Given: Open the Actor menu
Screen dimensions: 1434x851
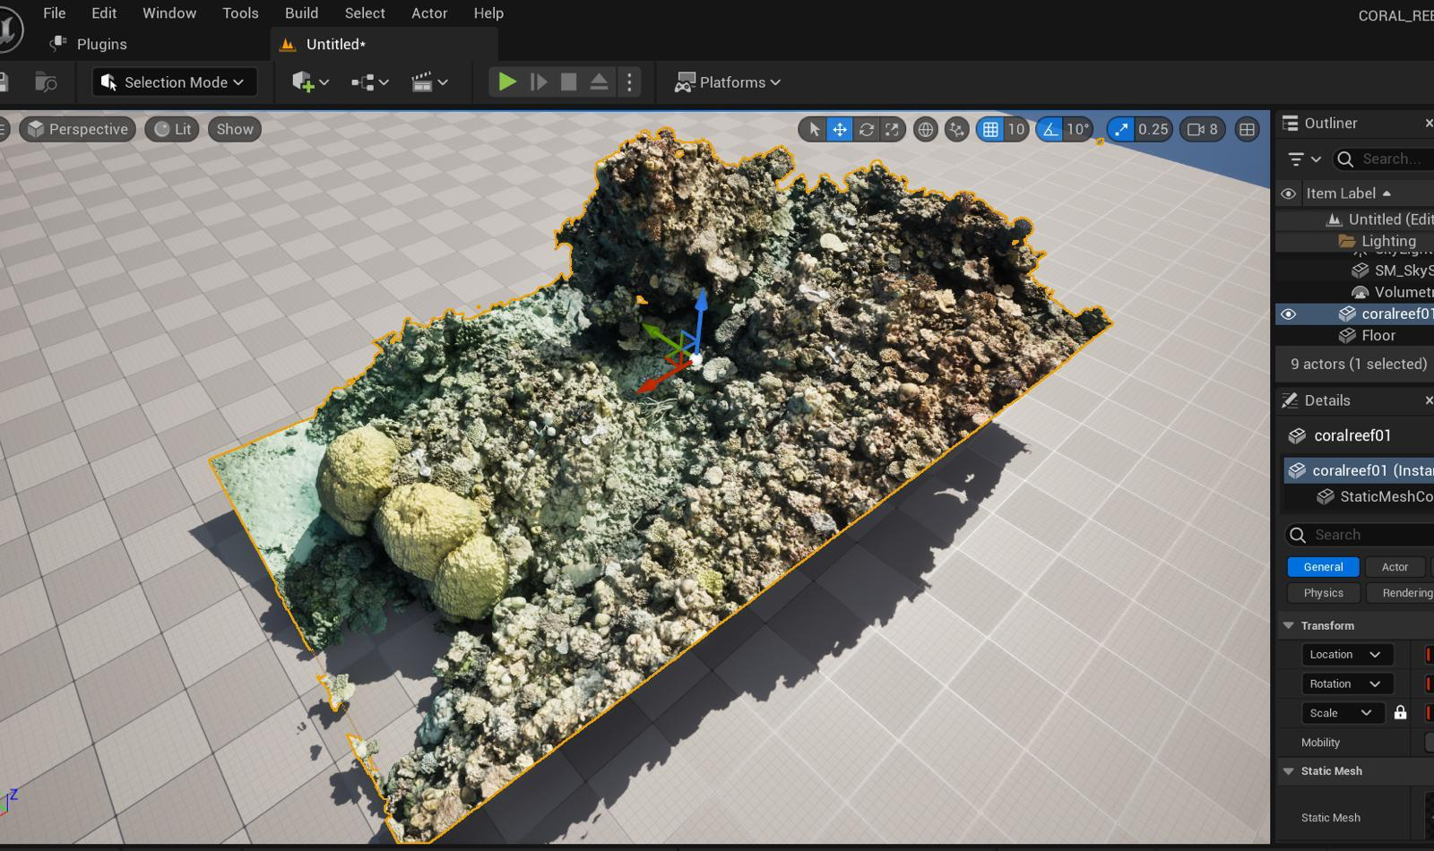Looking at the screenshot, I should 429,13.
